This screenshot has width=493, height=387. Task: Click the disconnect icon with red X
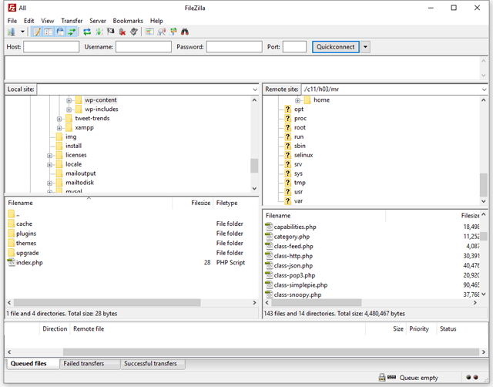tap(122, 32)
